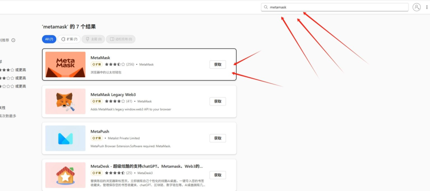This screenshot has width=430, height=191.
Task: Click the 浏览器中的以太坊钱包 description
Action: coord(106,73)
